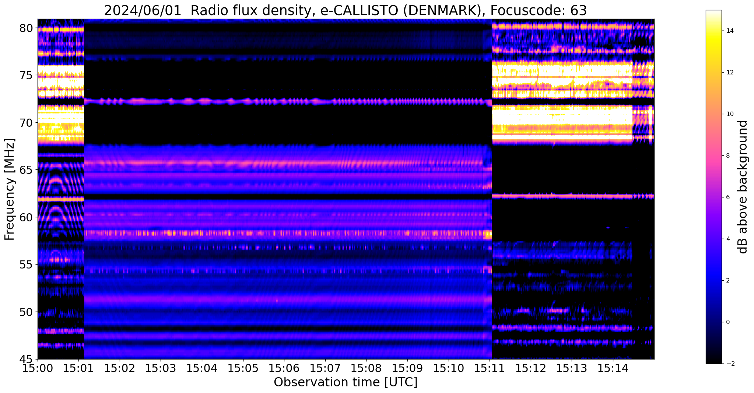754x393 pixels.
Task: Click the 'dB above background' colorbar label
Action: [743, 187]
